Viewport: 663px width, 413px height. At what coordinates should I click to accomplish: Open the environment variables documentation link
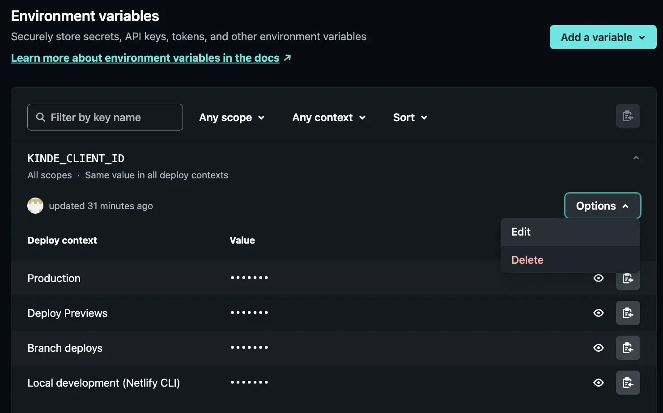click(x=144, y=57)
